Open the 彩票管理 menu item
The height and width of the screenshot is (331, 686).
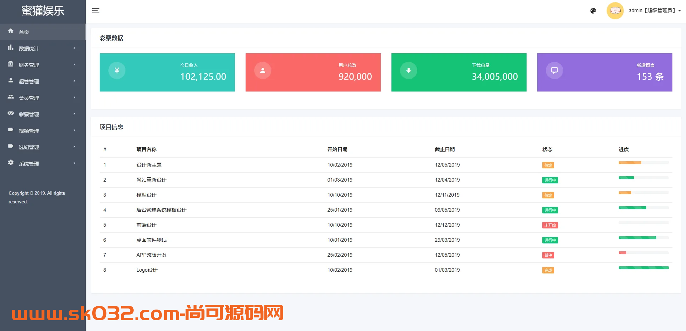pyautogui.click(x=43, y=114)
